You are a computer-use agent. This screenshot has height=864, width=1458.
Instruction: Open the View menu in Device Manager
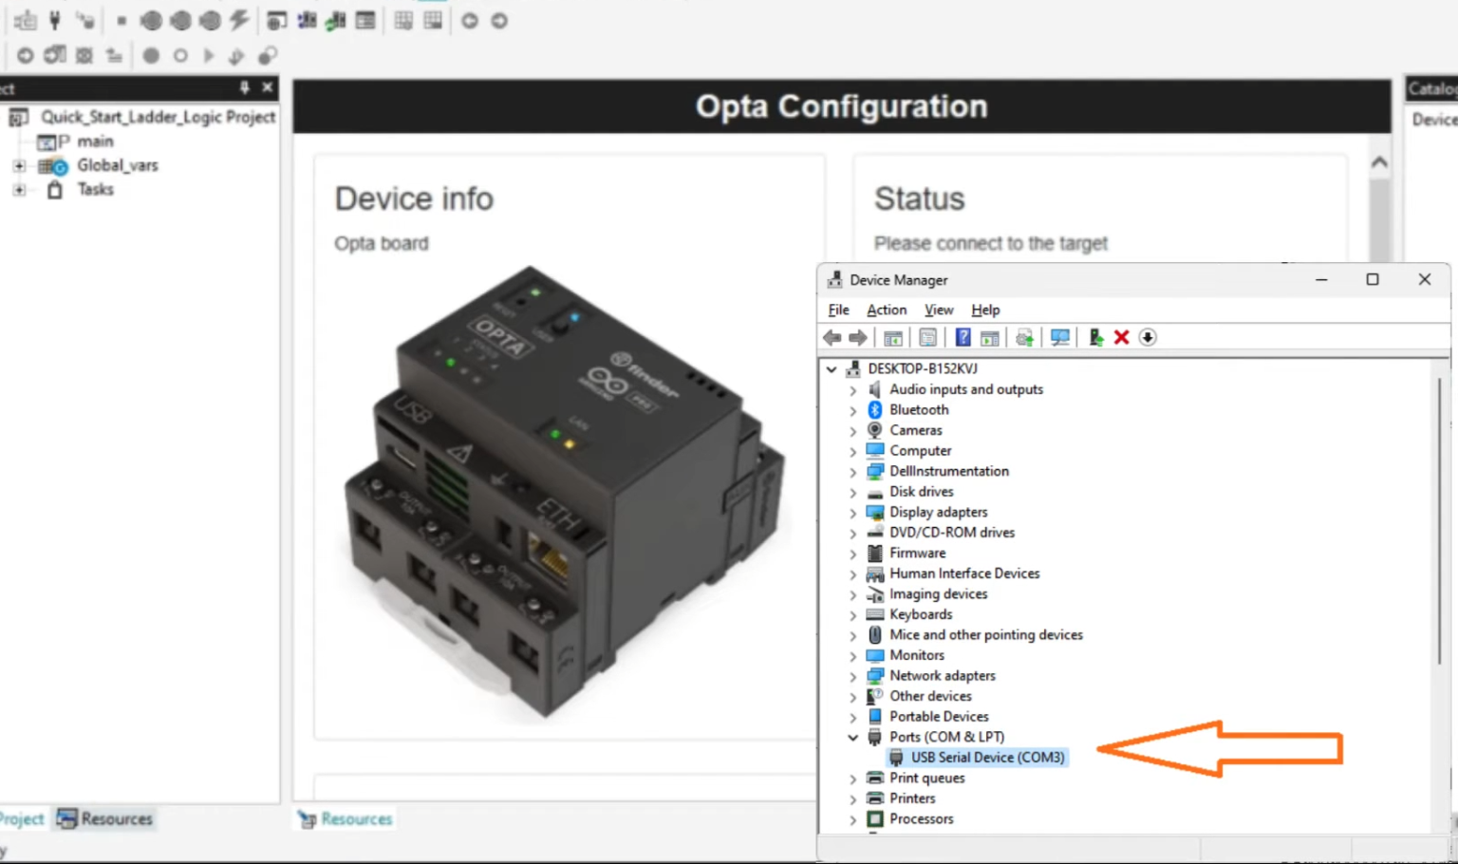point(938,310)
